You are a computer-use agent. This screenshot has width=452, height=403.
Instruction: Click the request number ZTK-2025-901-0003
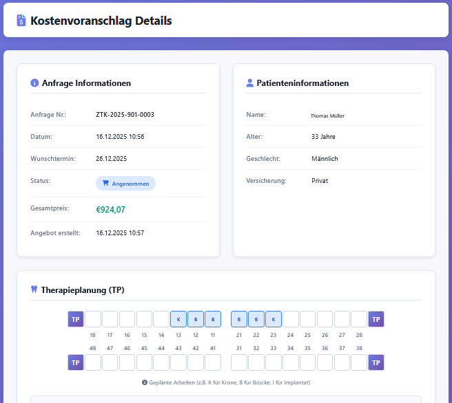(125, 115)
